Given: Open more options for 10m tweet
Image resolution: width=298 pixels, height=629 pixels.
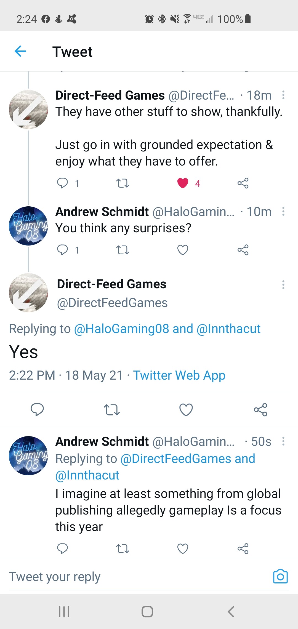Looking at the screenshot, I should (283, 212).
